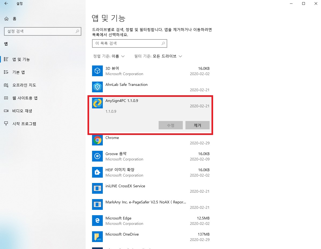The height and width of the screenshot is (249, 321).
Task: Focus the 이 목록 검색 input field
Action: [130, 43]
